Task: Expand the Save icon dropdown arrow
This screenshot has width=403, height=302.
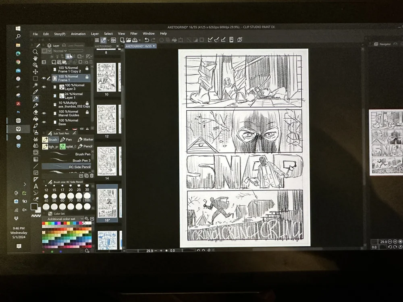Action: click(139, 40)
